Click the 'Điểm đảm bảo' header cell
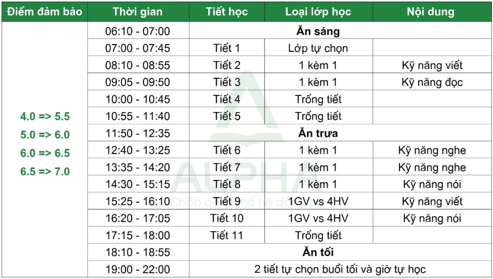The height and width of the screenshot is (279, 493). coord(45,11)
